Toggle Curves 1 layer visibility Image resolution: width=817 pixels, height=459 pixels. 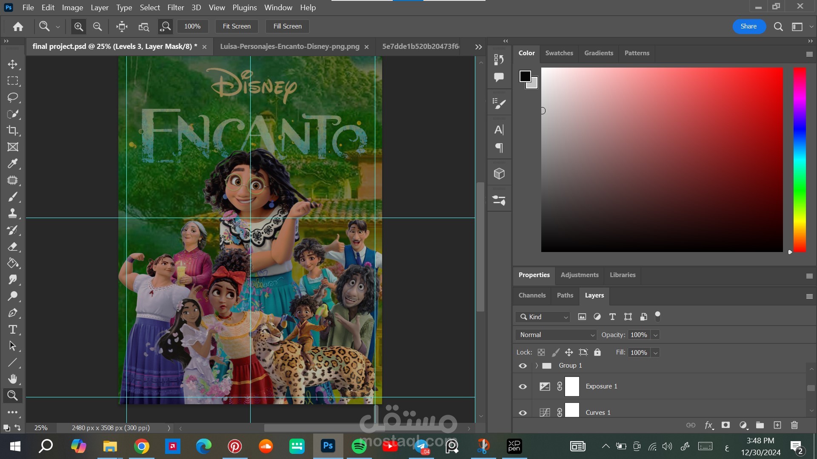[523, 413]
